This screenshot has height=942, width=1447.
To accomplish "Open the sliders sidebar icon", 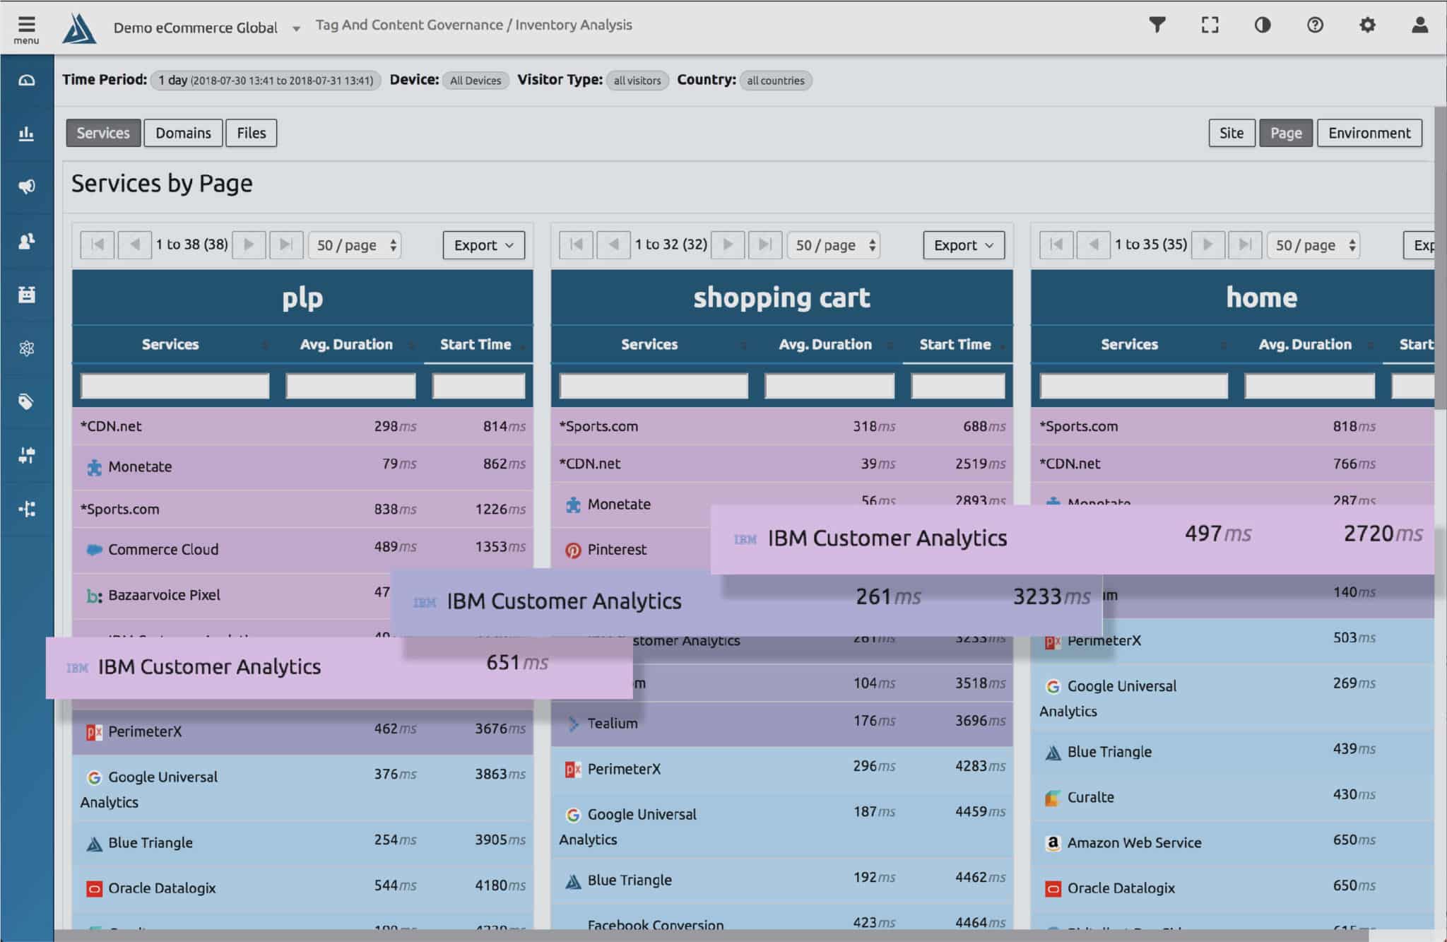I will click(27, 456).
